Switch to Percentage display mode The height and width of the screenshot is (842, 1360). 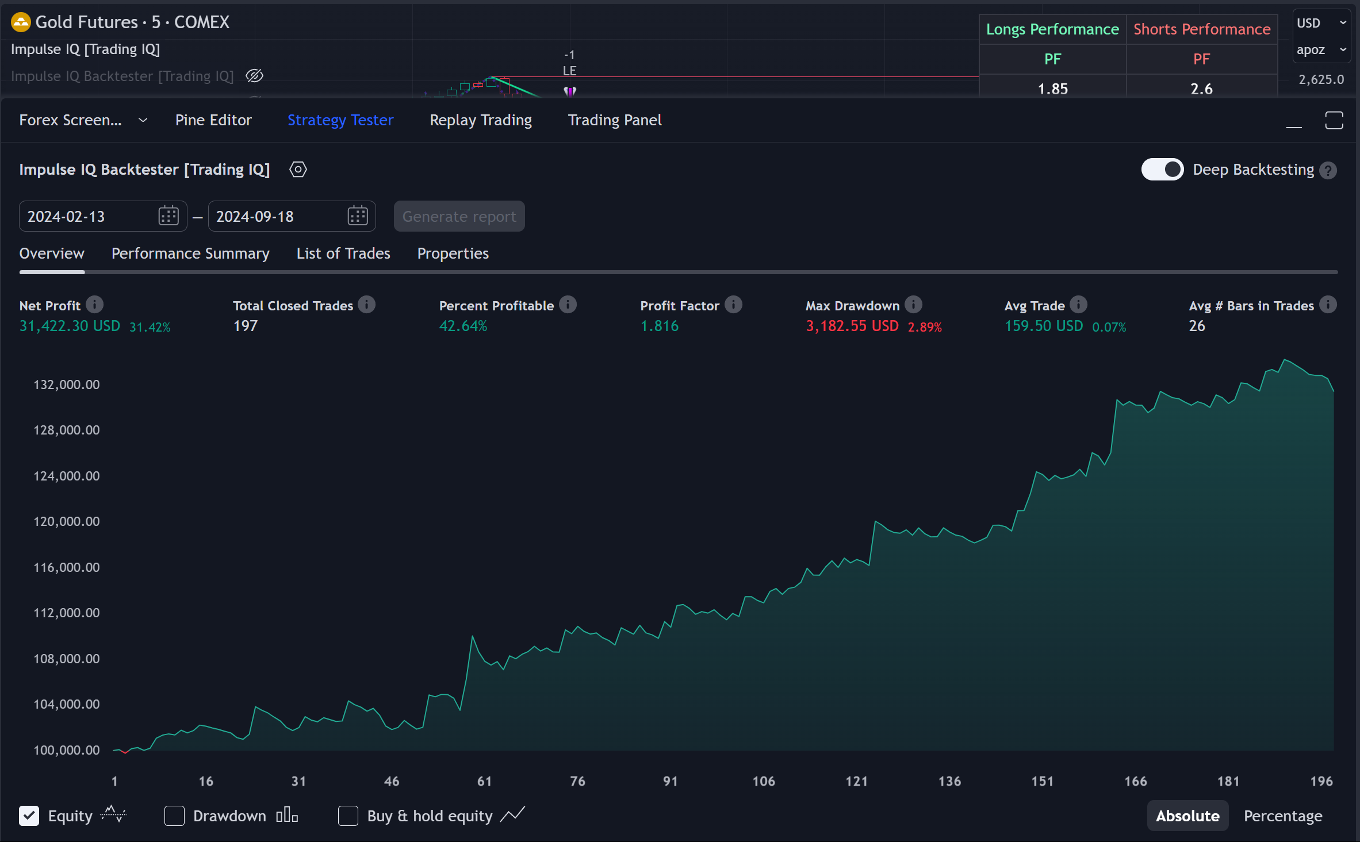point(1283,816)
